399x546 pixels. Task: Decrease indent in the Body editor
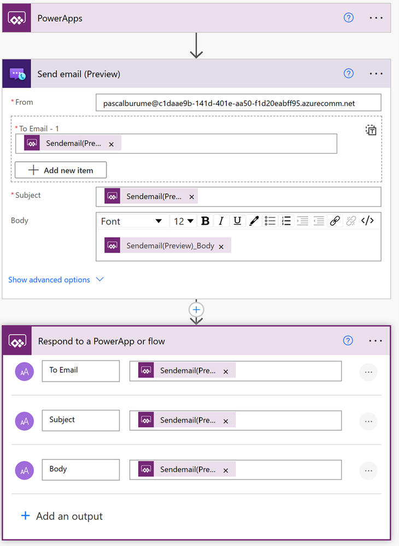click(x=319, y=221)
